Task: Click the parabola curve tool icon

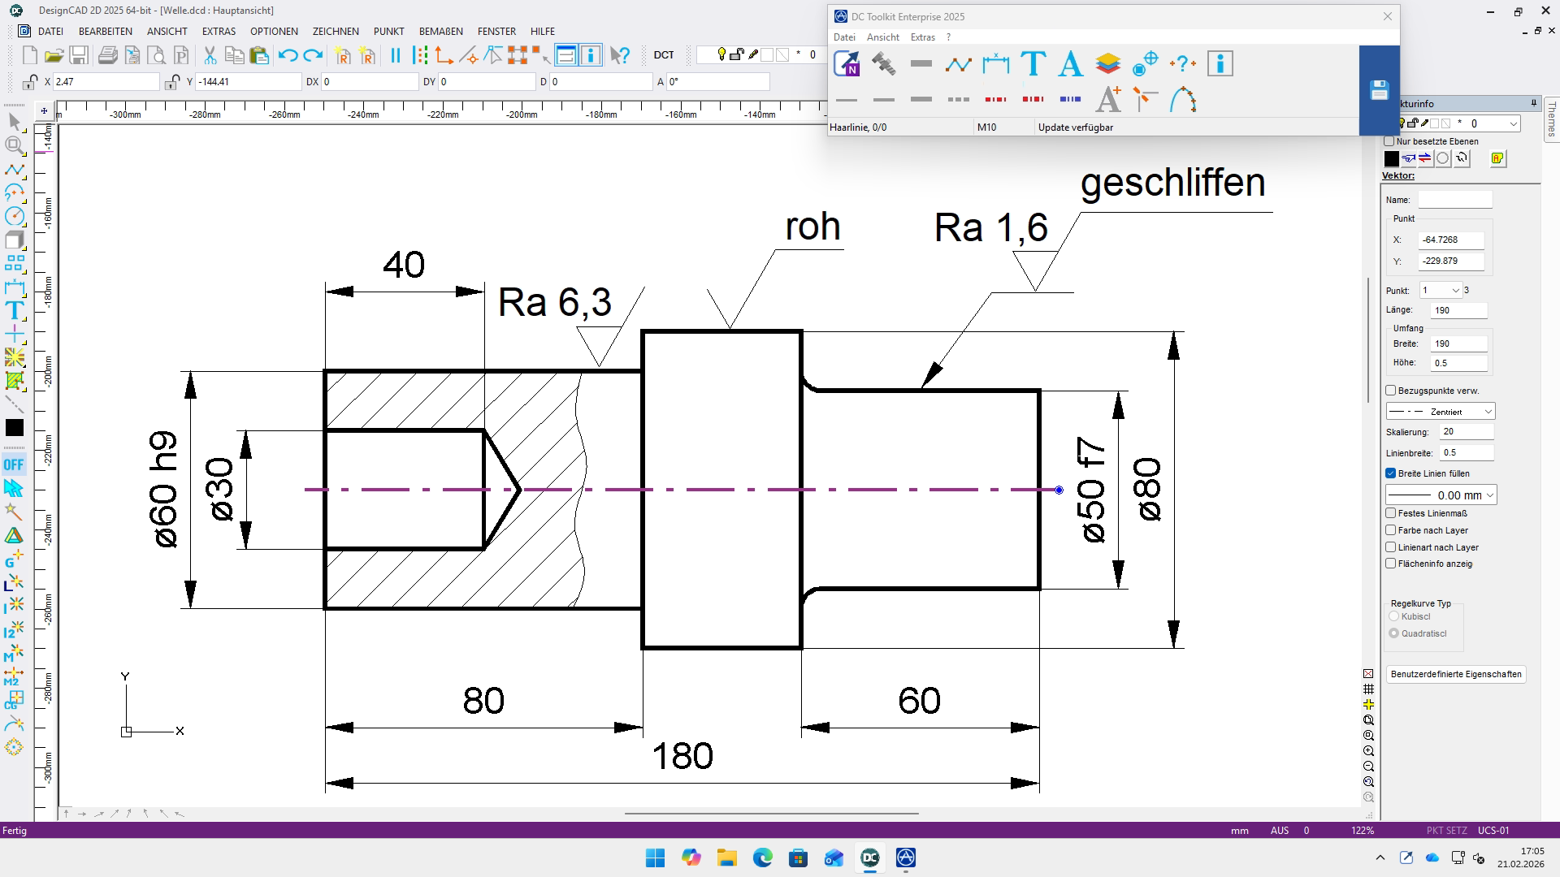Action: coord(1183,100)
